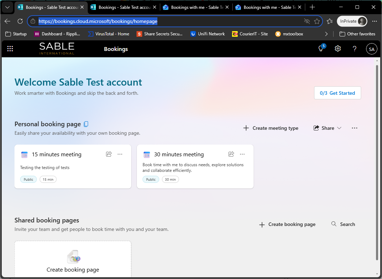The image size is (382, 279).
Task: Click the dashed Create booking page card
Action: (x=73, y=259)
